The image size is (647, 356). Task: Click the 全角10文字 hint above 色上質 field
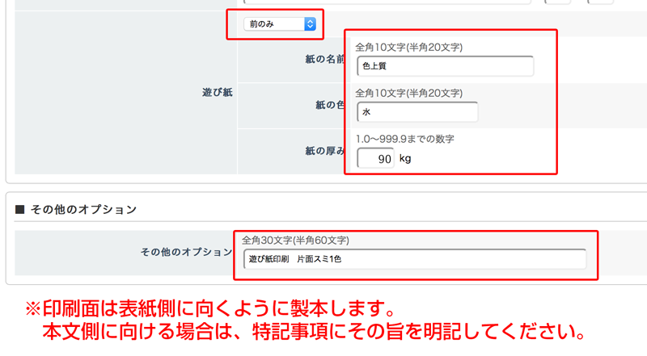[409, 48]
